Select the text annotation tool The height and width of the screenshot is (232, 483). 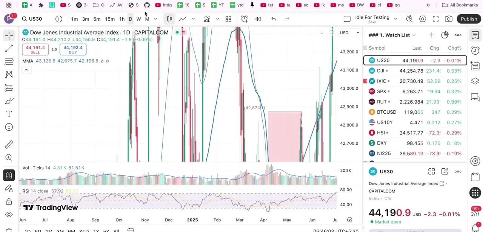(9, 114)
